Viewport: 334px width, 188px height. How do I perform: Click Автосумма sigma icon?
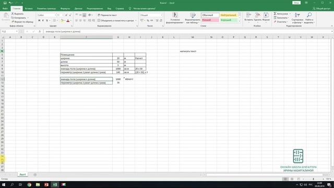tap(275, 14)
